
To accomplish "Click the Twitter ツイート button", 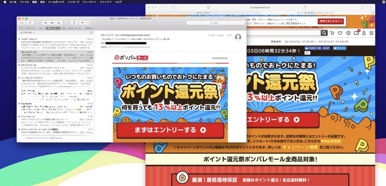I will (340, 48).
